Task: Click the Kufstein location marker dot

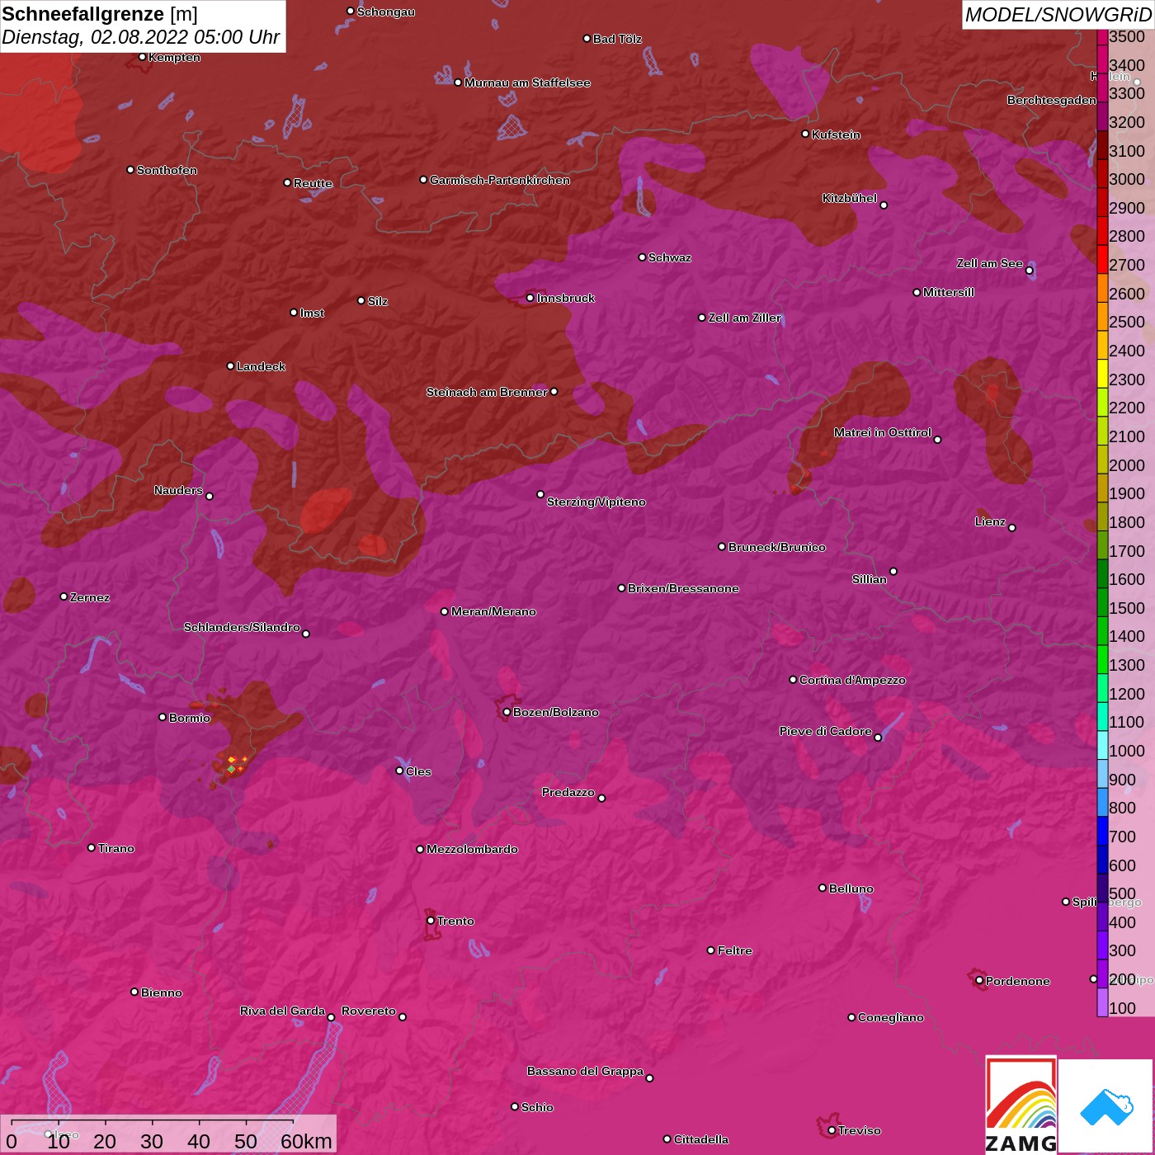Action: [805, 134]
